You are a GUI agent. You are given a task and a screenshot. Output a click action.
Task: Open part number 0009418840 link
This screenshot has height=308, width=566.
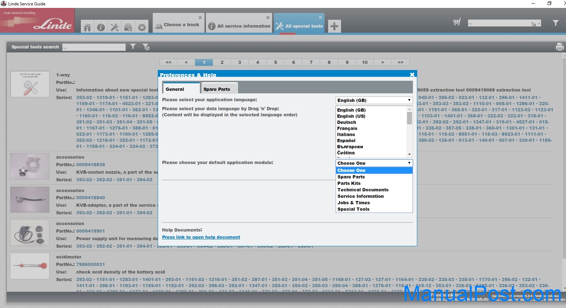91,198
